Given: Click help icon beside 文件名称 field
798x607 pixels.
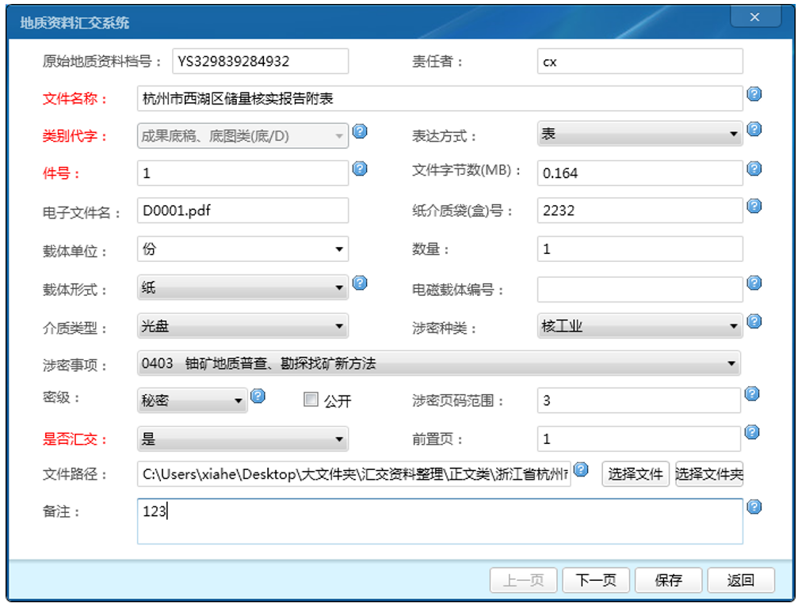Looking at the screenshot, I should click(x=754, y=94).
